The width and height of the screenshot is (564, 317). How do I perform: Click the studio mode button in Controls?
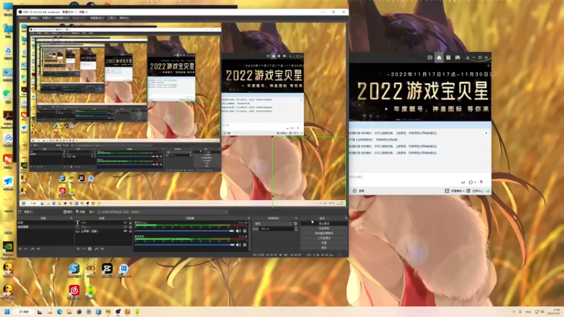324,238
